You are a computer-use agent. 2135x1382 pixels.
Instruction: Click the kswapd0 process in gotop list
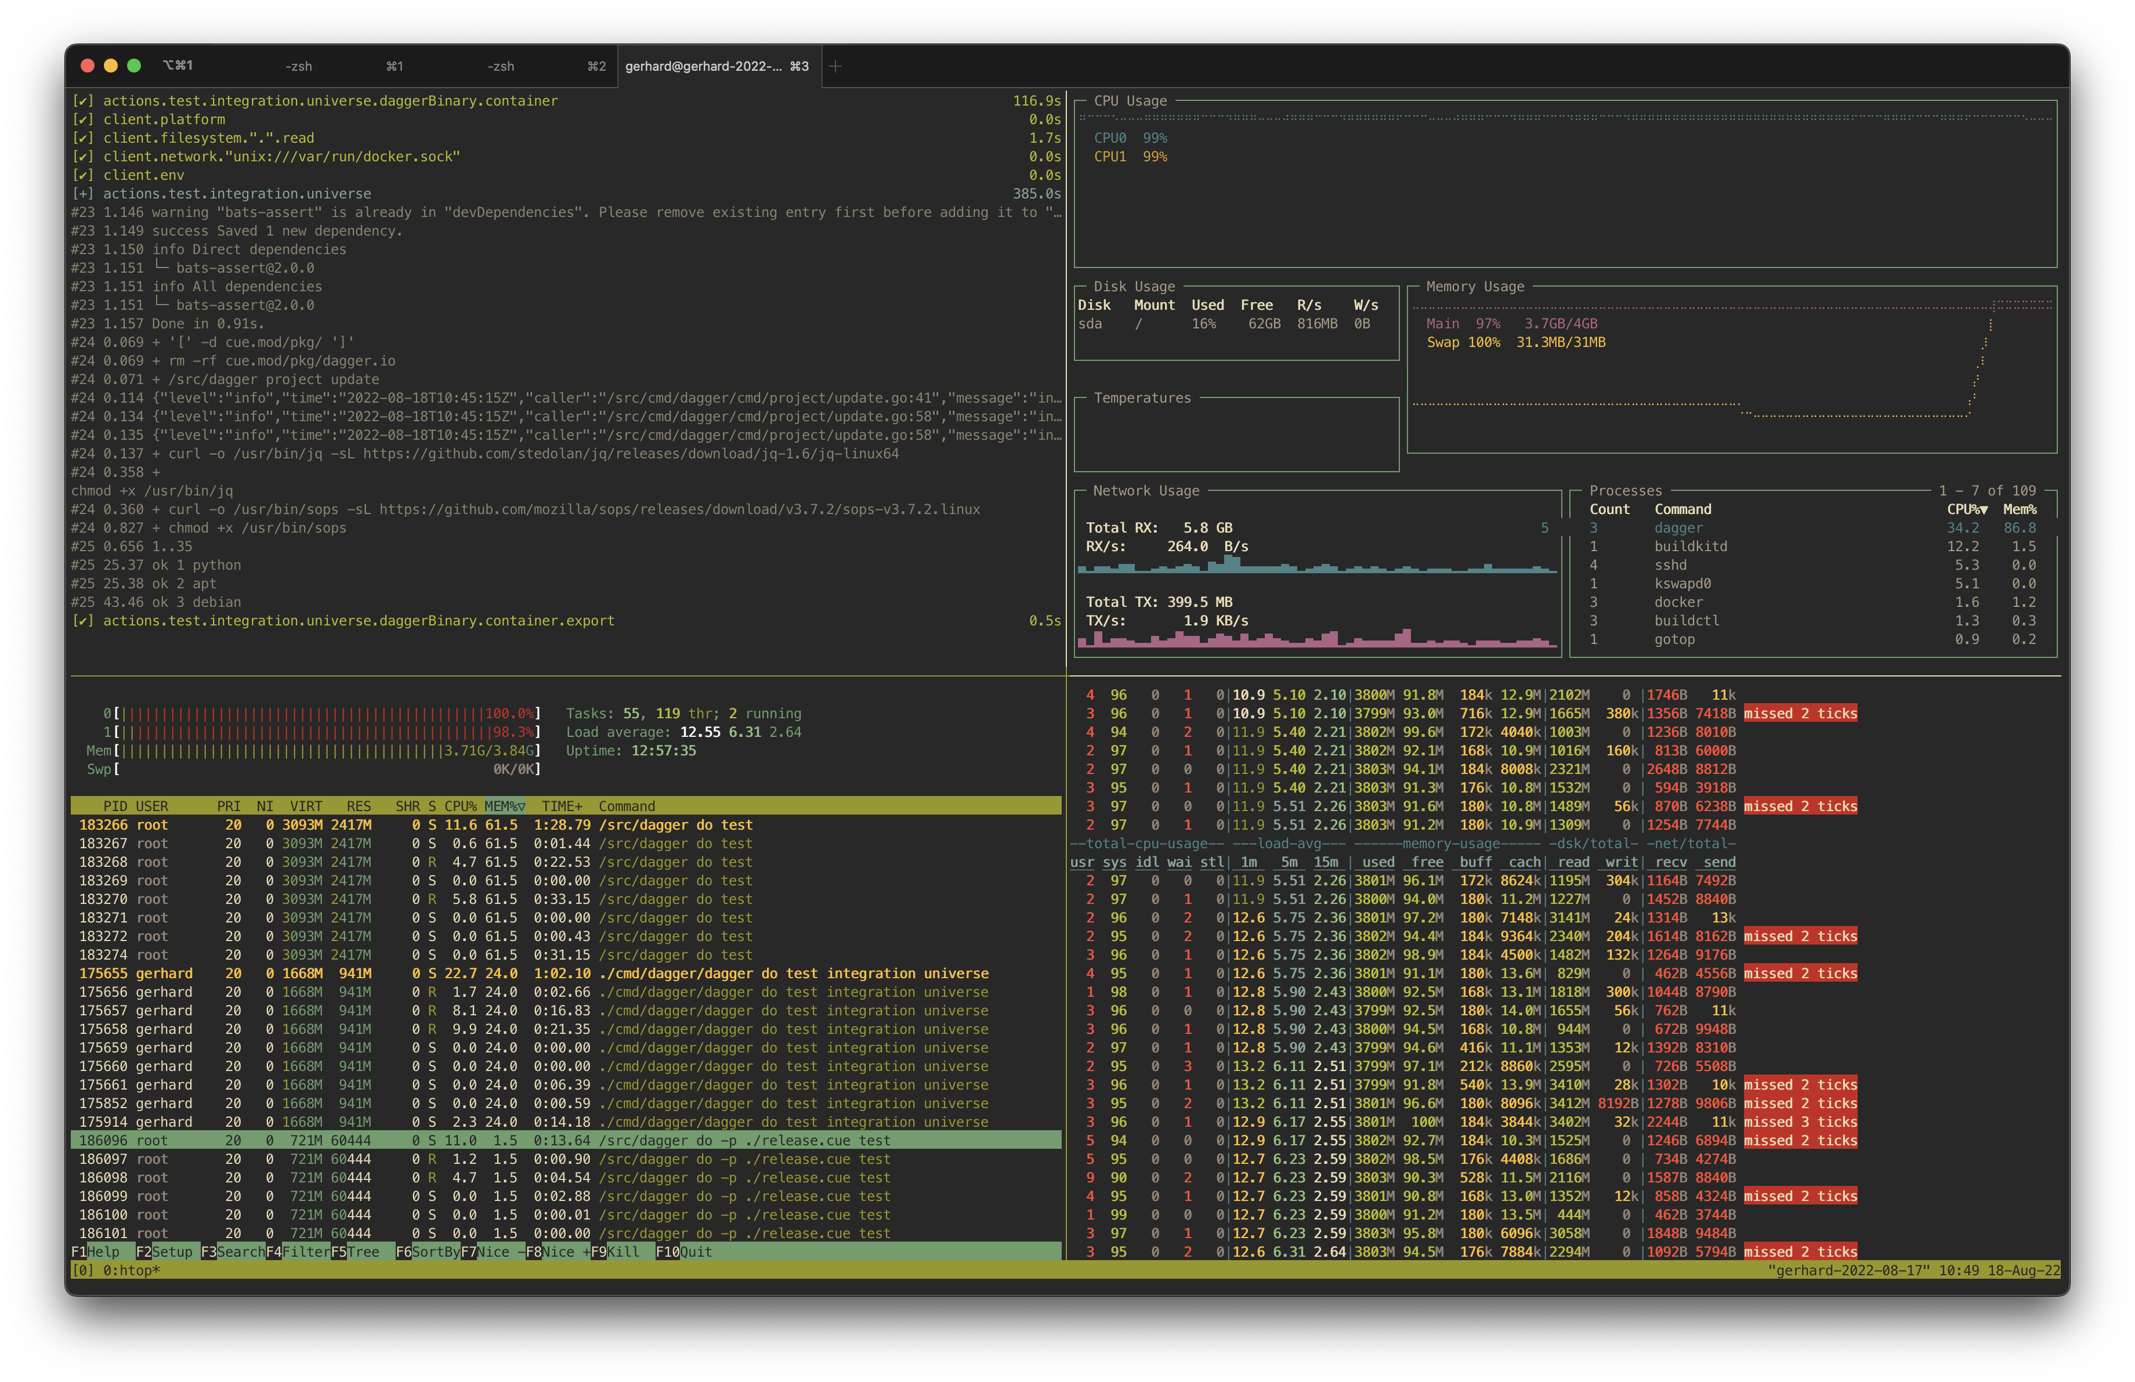pos(1812,583)
